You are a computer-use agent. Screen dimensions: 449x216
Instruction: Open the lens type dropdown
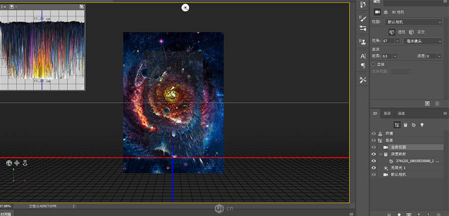[x=423, y=41]
